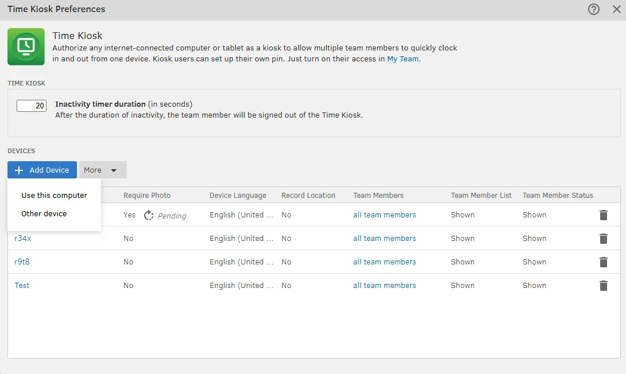
Task: Click the green Time Kiosk app icon
Action: click(x=26, y=46)
